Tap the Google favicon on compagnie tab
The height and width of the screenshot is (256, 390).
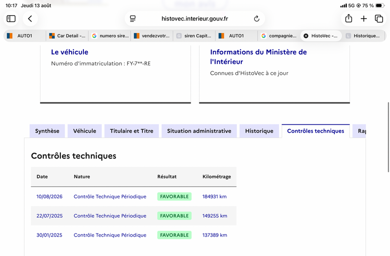pyautogui.click(x=264, y=36)
